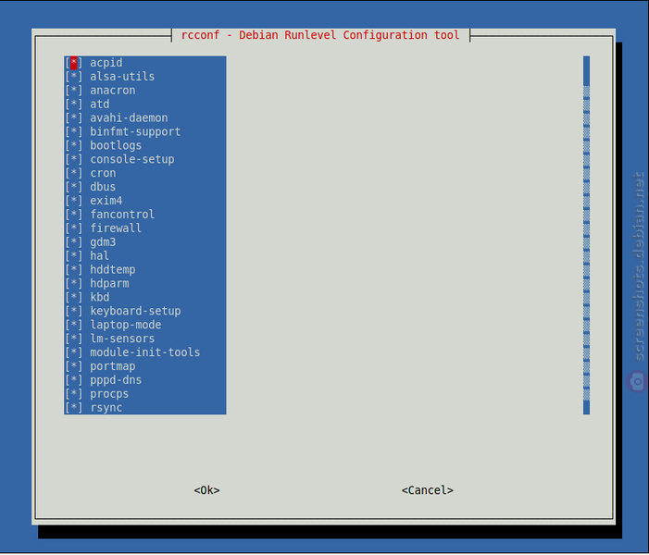Uncheck the exim4 checkbox
Viewport: 649px width, 555px height.
[74, 201]
